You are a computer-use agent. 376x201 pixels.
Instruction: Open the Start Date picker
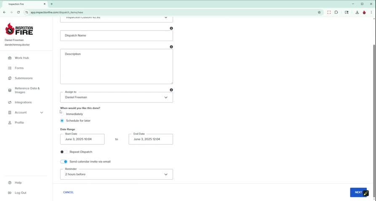(82, 139)
